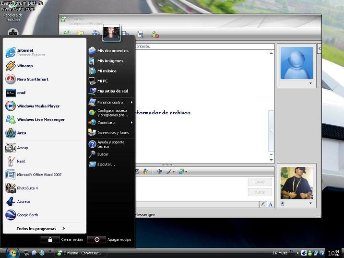Click conversation scrollbar down arrow

pyautogui.click(x=271, y=154)
